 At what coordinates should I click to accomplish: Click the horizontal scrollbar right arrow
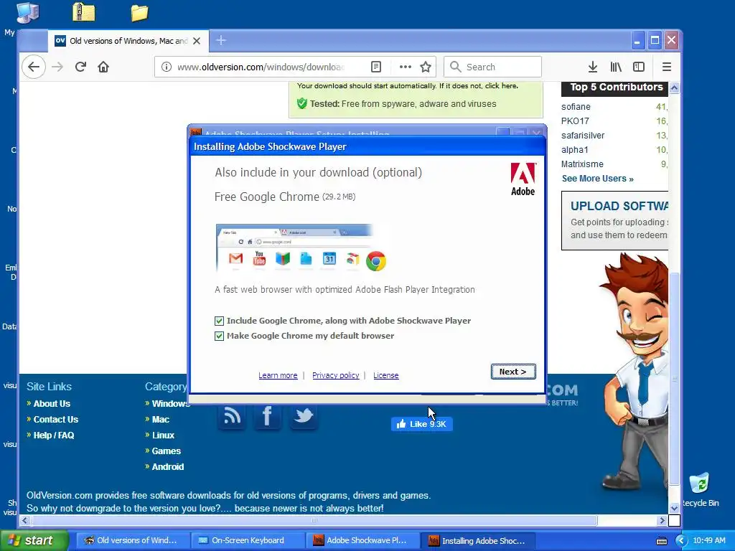662,520
